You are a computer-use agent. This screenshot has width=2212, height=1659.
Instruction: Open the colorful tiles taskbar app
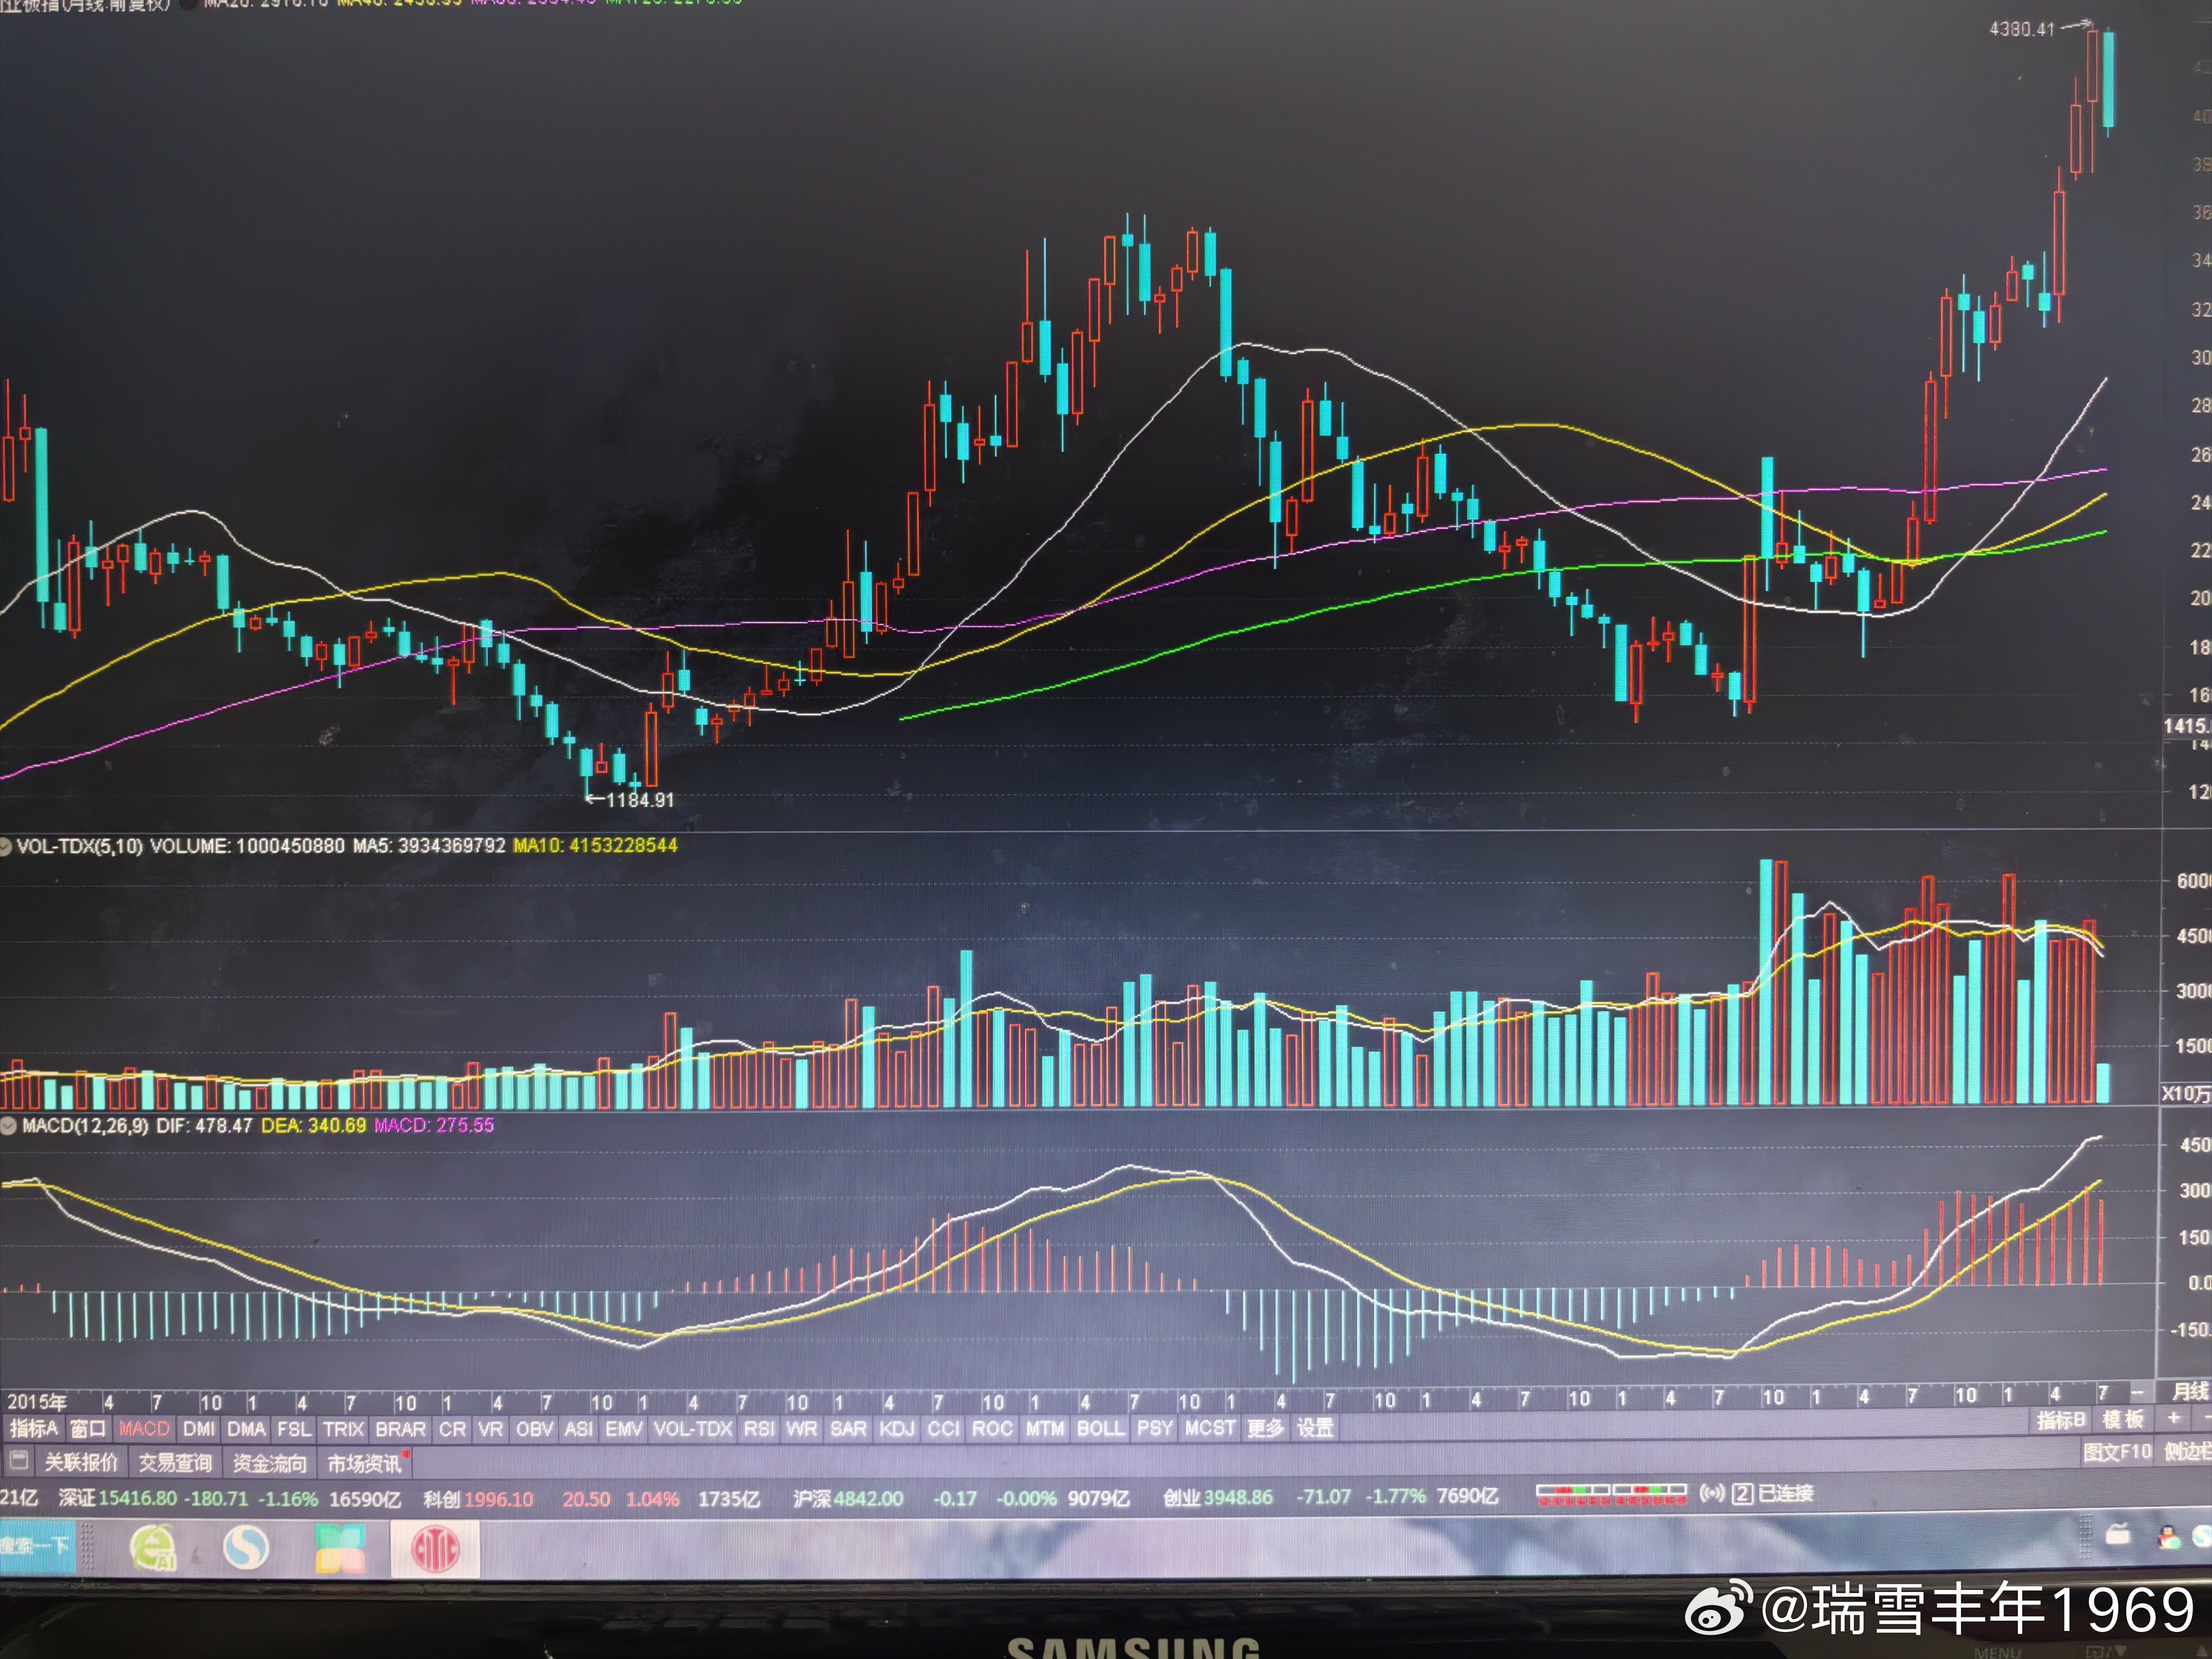point(340,1548)
